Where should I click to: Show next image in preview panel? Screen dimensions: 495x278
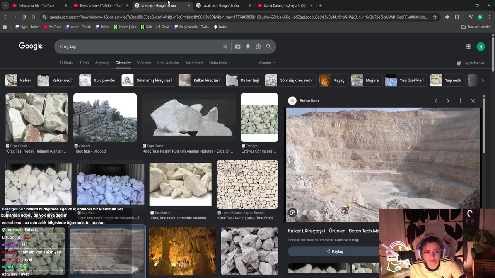tap(448, 101)
